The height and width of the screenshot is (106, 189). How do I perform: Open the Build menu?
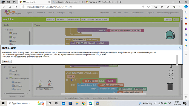(x=51, y=13)
